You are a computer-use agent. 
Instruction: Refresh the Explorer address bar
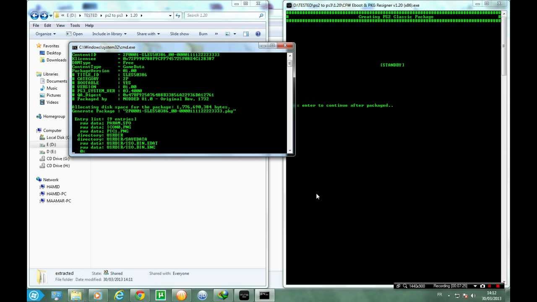click(x=178, y=16)
